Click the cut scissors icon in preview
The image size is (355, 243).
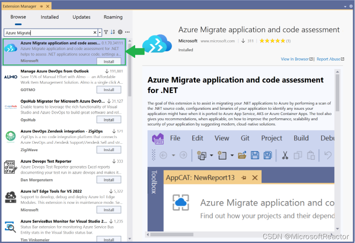pos(285,155)
